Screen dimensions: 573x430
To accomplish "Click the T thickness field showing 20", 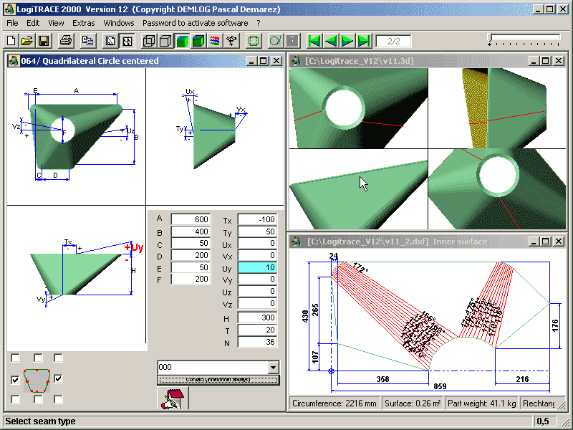I will [x=257, y=330].
